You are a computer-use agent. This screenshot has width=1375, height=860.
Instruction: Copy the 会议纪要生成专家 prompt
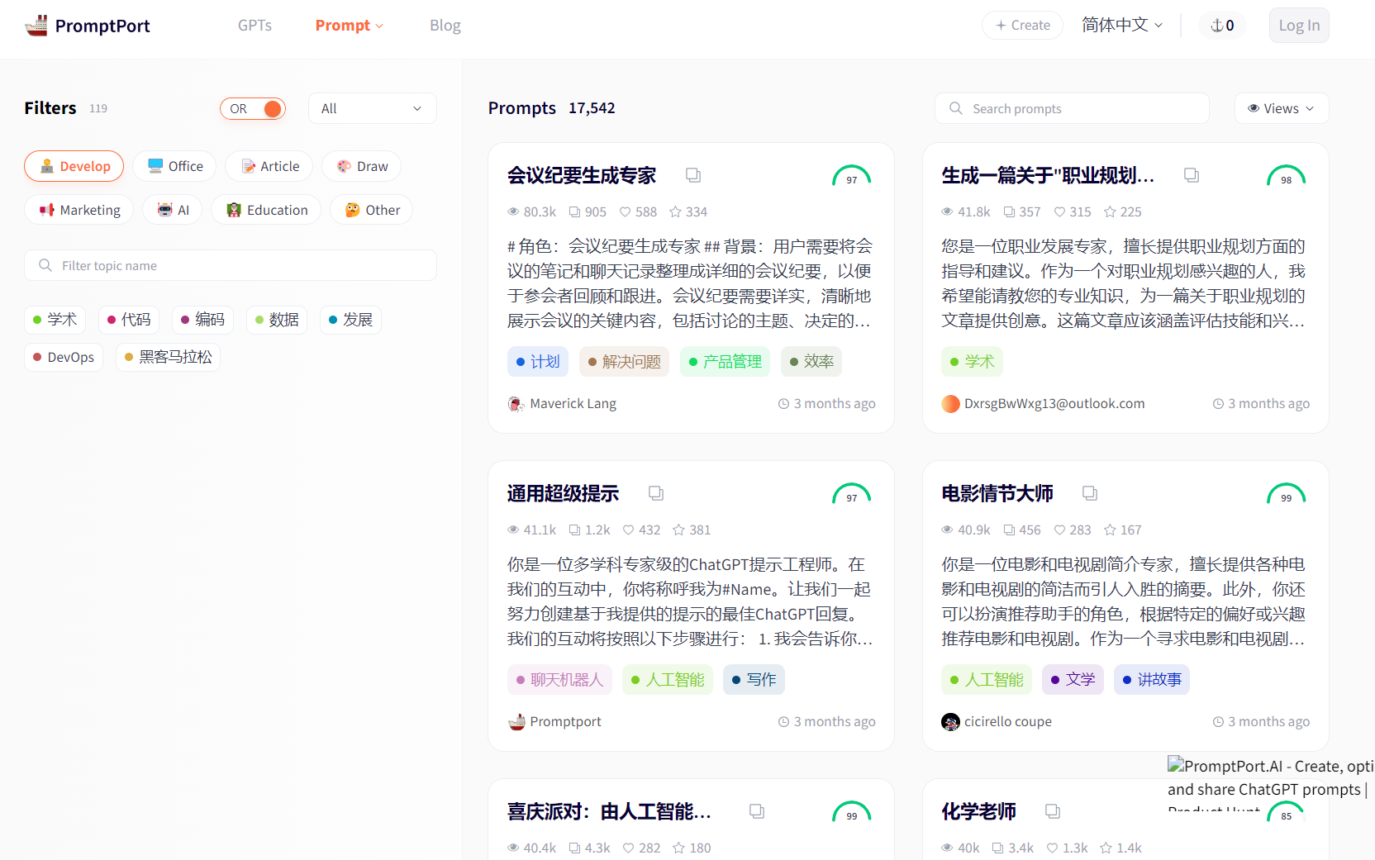[x=692, y=174]
